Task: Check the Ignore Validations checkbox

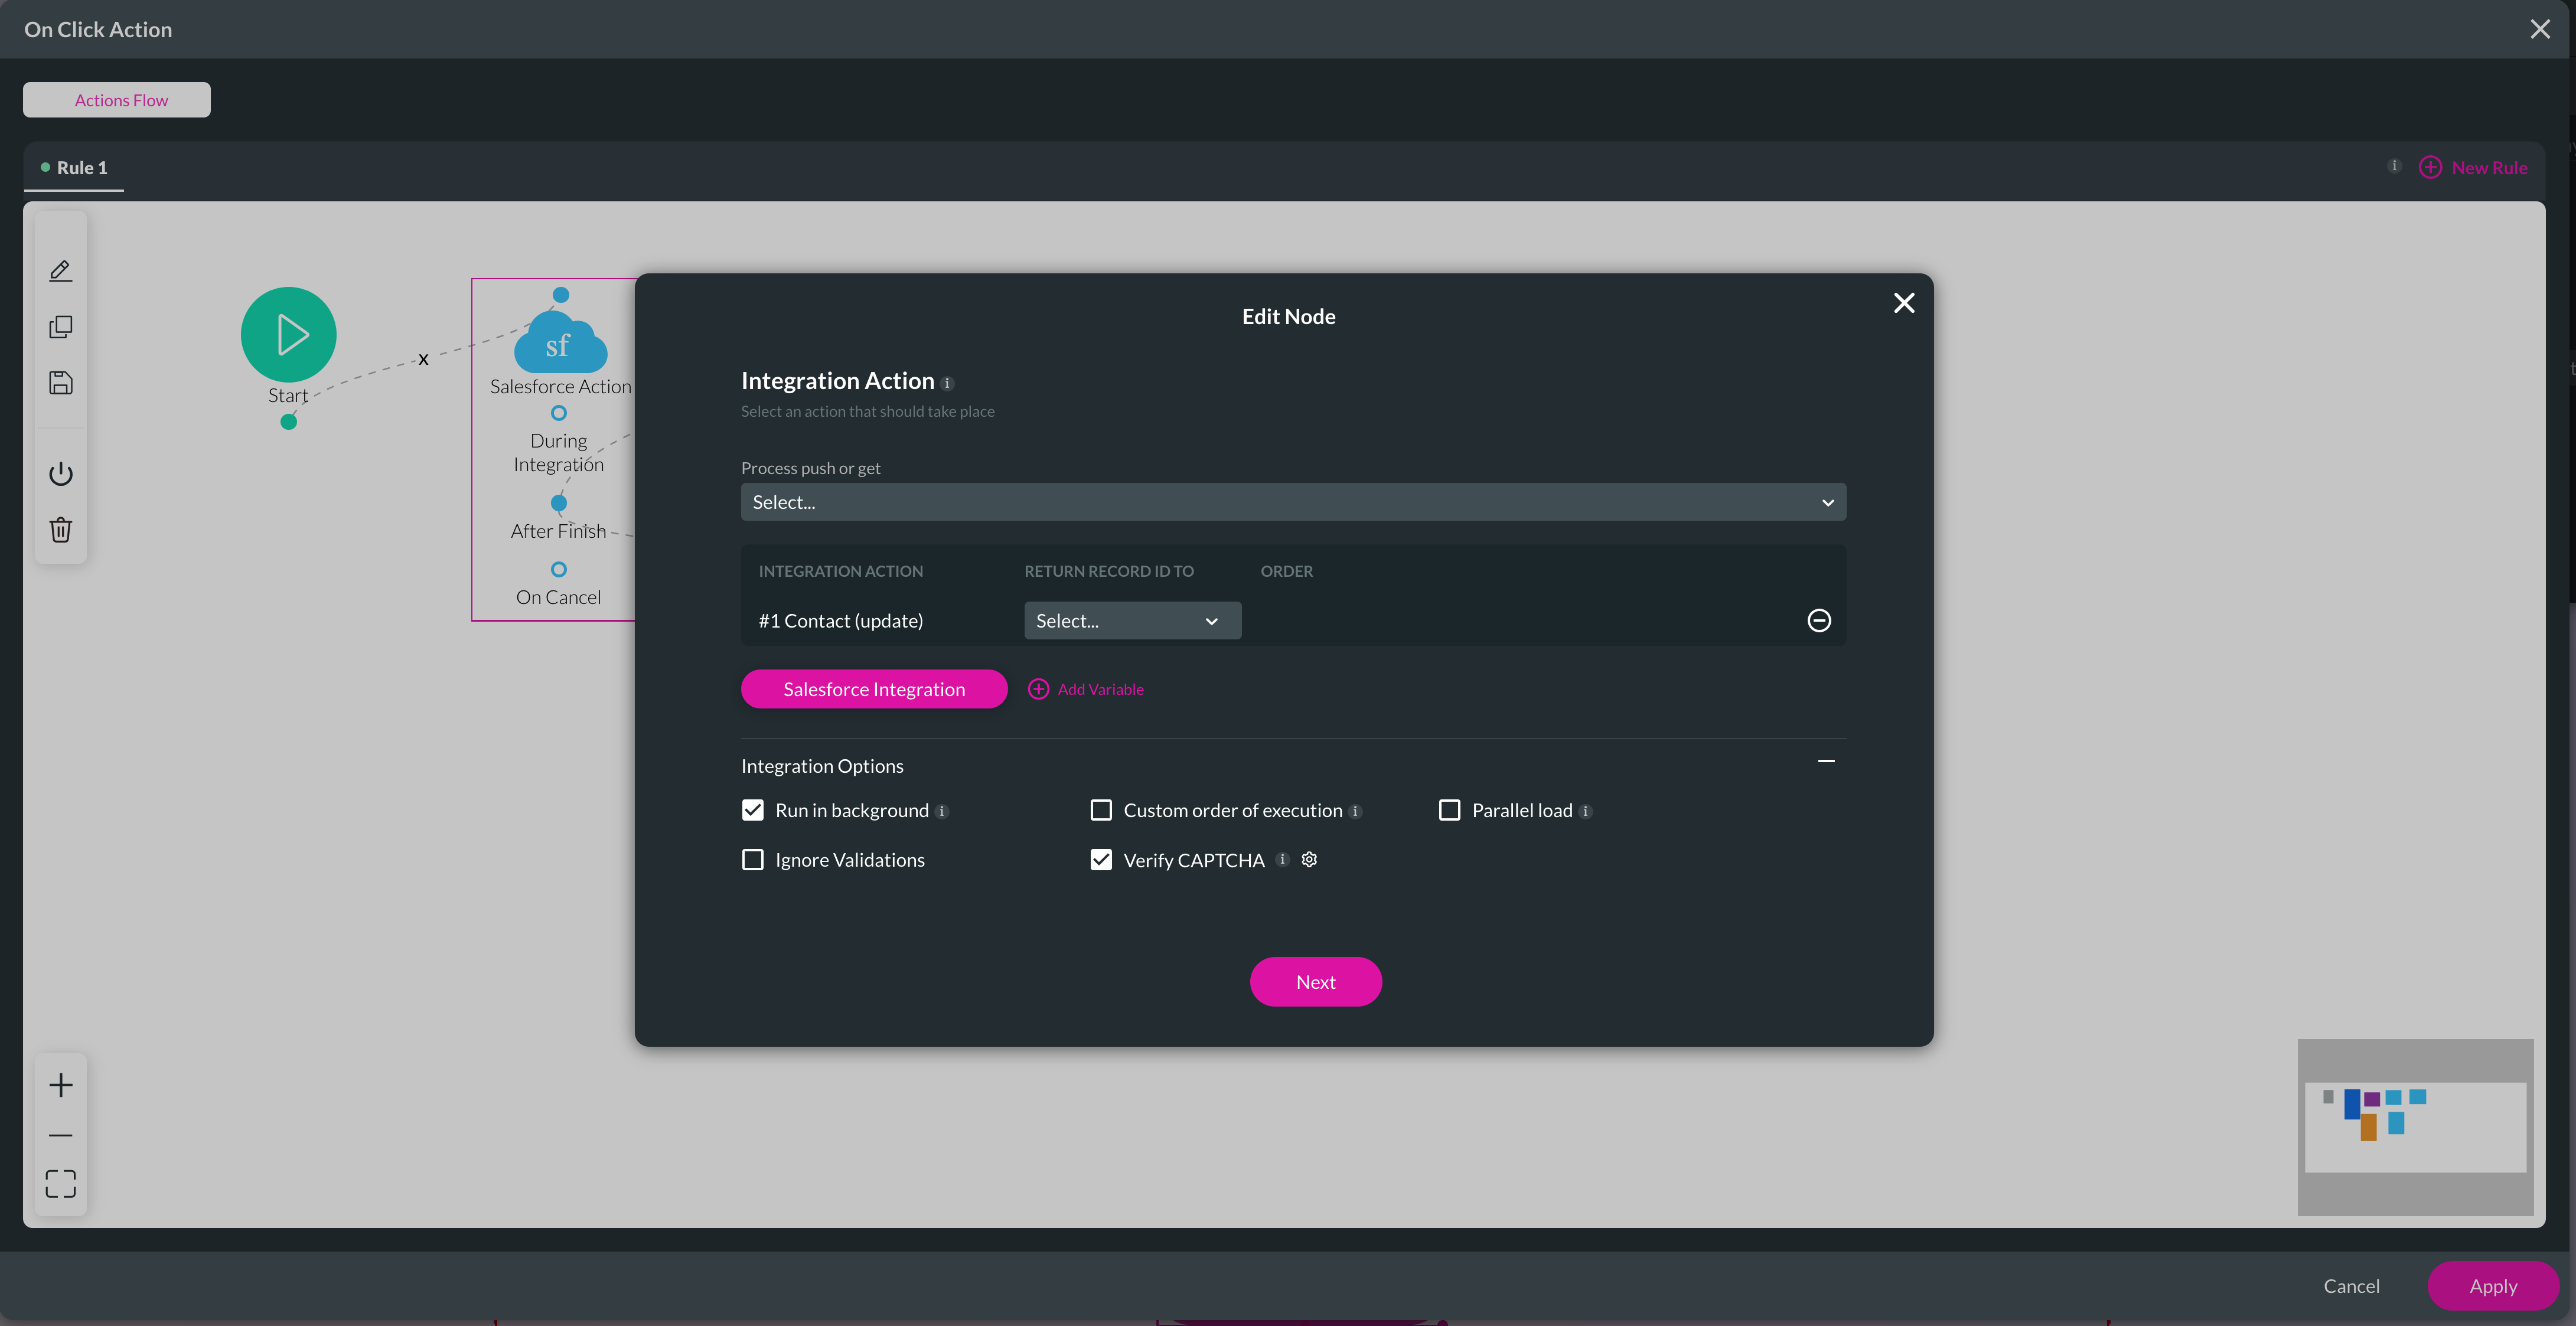Action: tap(753, 860)
